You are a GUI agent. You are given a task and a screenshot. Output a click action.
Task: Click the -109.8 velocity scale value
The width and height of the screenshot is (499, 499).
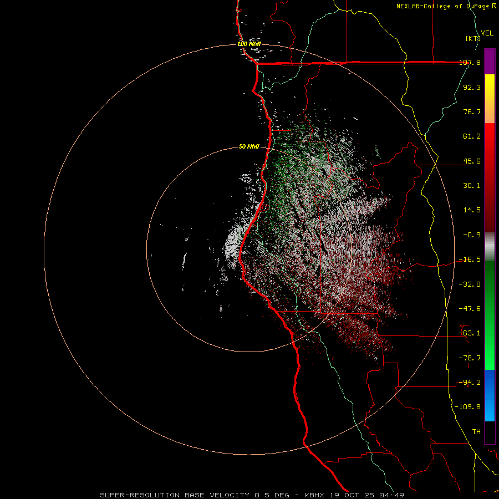[x=467, y=407]
